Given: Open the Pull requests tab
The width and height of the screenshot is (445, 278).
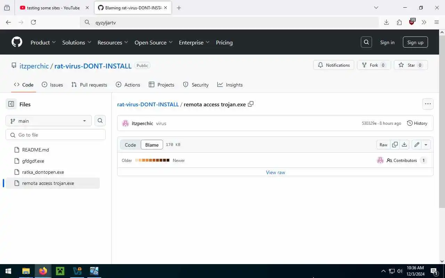Looking at the screenshot, I should tap(89, 85).
